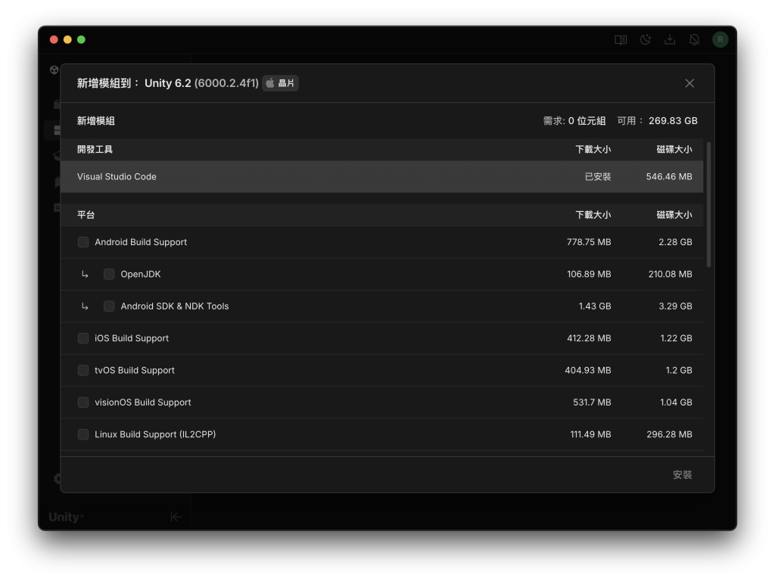Click the 安裝 install button
Screen dimensions: 775x581
tap(682, 475)
